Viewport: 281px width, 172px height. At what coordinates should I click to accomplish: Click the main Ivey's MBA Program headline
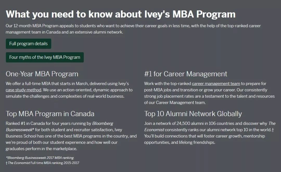(121, 14)
